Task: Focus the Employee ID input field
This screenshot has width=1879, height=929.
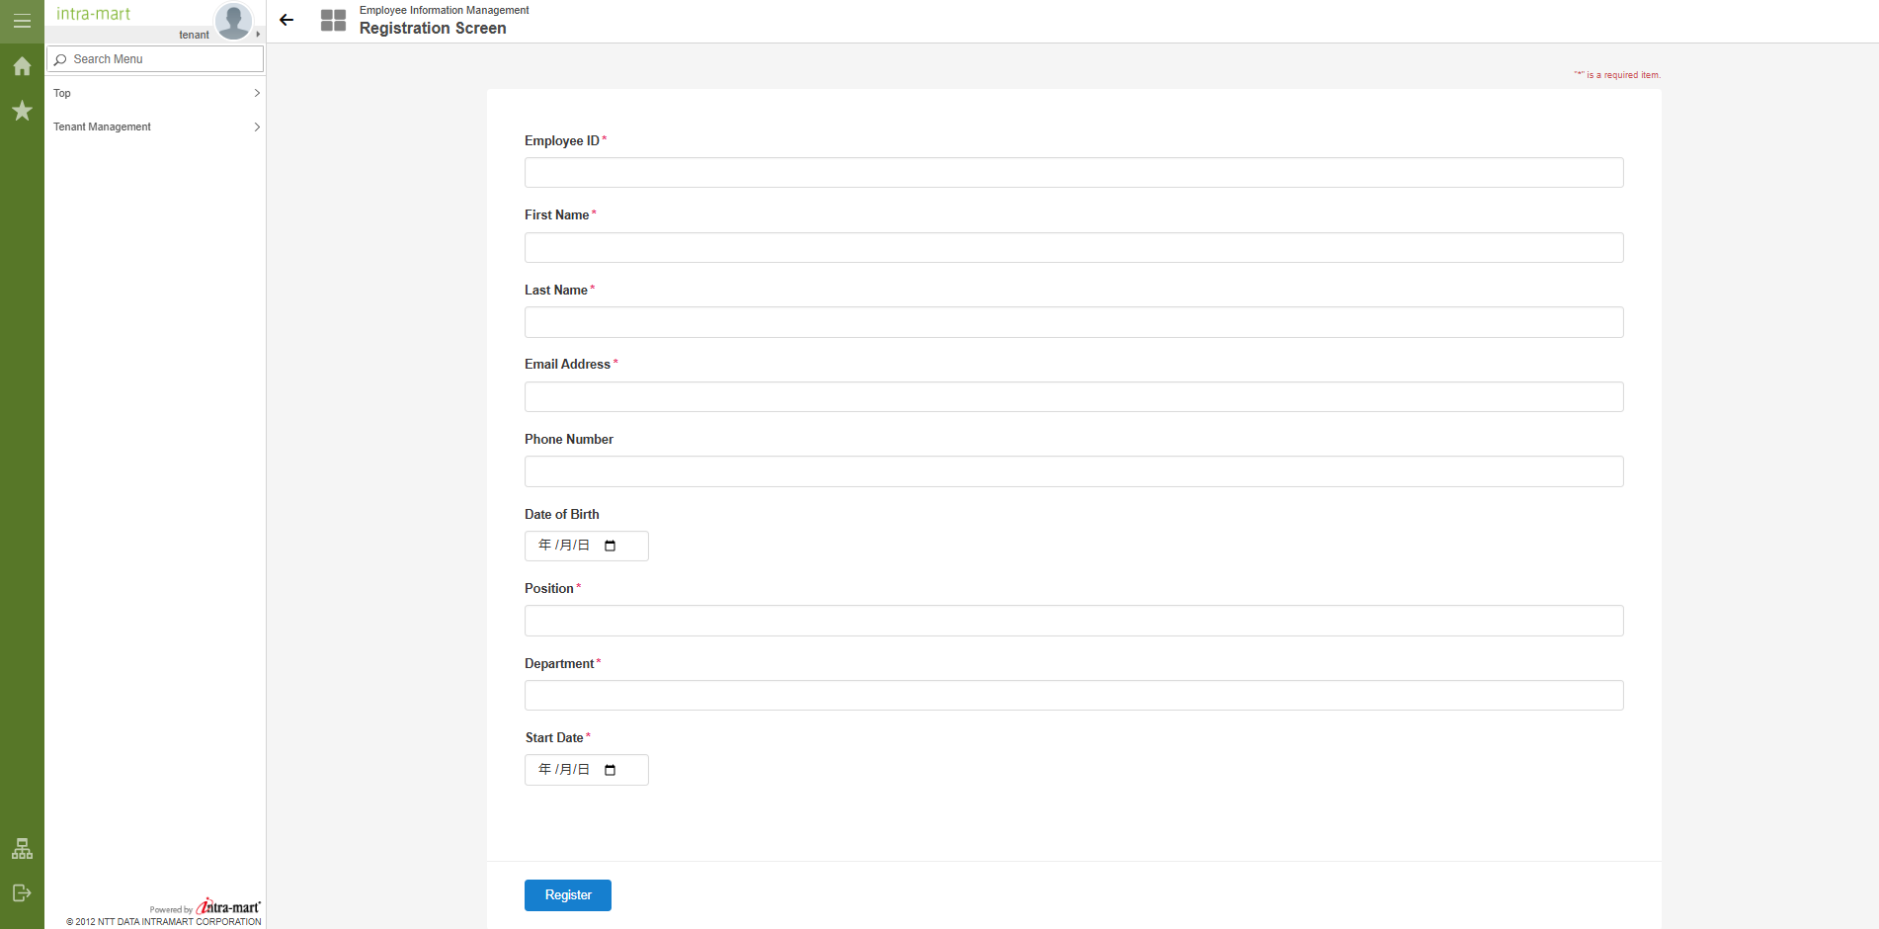Action: tap(1073, 173)
